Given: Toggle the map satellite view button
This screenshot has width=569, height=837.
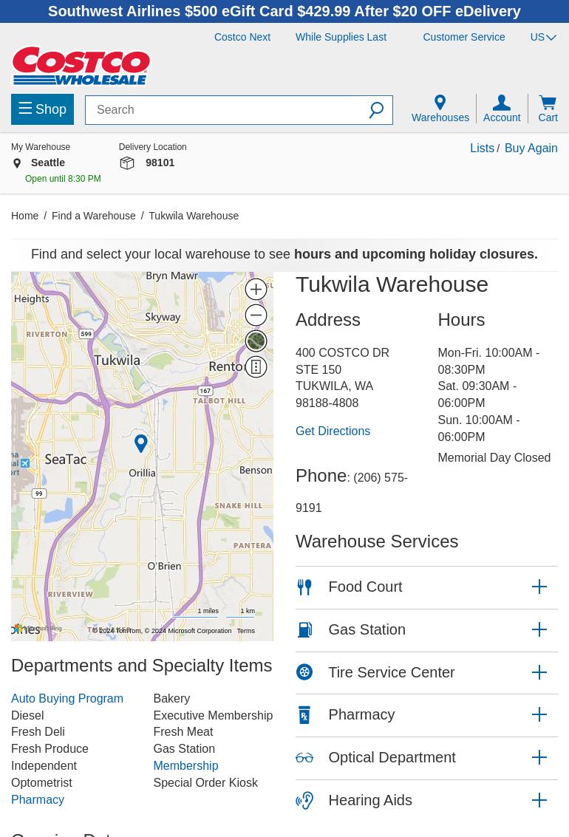Looking at the screenshot, I should pyautogui.click(x=256, y=341).
